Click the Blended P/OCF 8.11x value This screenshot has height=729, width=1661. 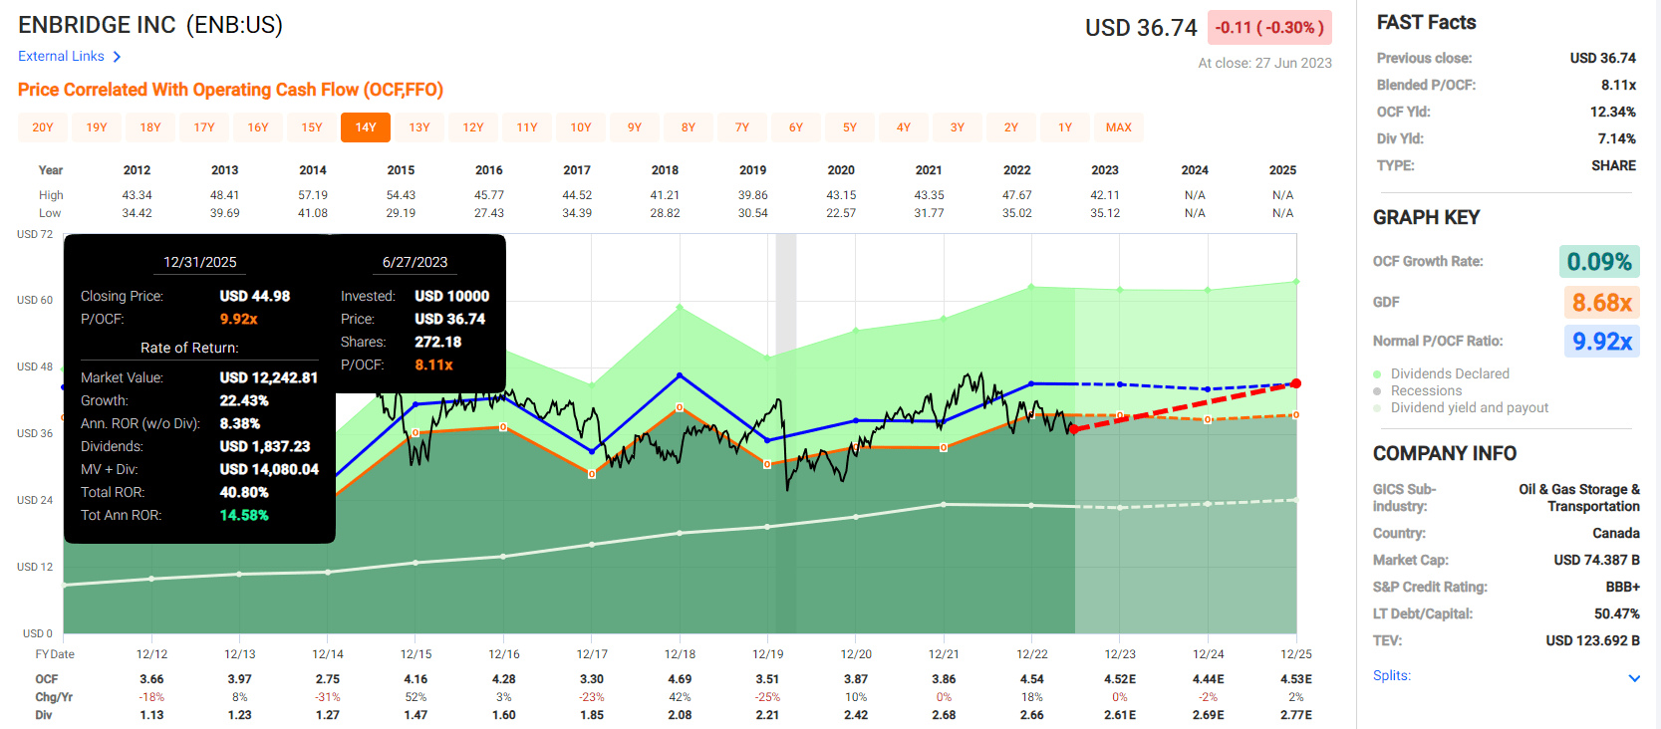point(1618,85)
